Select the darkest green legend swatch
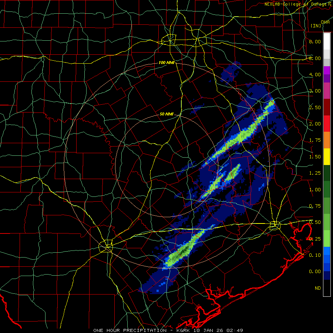Screen dimensions: 333x333 (327, 173)
